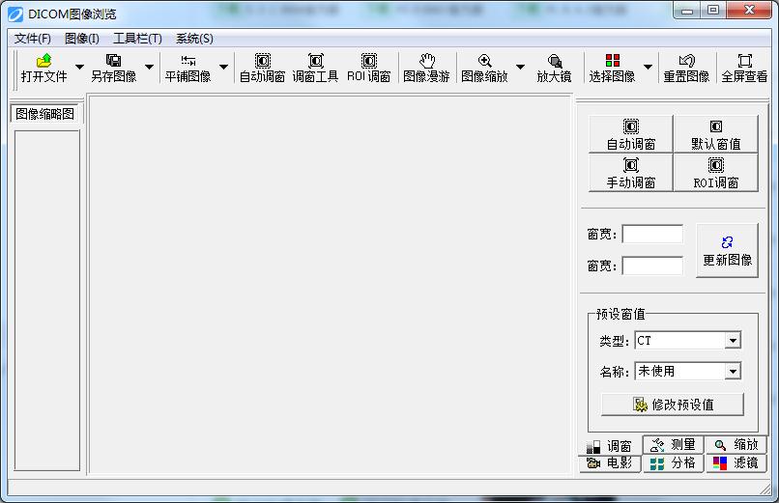This screenshot has width=779, height=503.
Task: Click the DICOM图像浏览 app icon in title bar
Action: click(15, 14)
